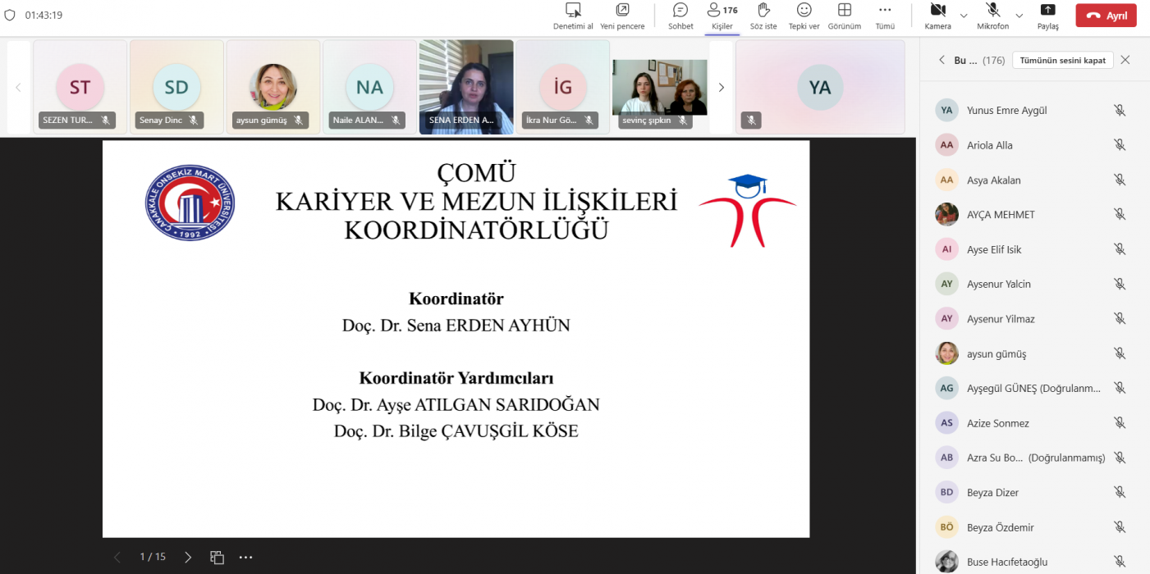Click the meeting timer 01:43:19
Viewport: 1150px width, 574px height.
click(x=44, y=16)
